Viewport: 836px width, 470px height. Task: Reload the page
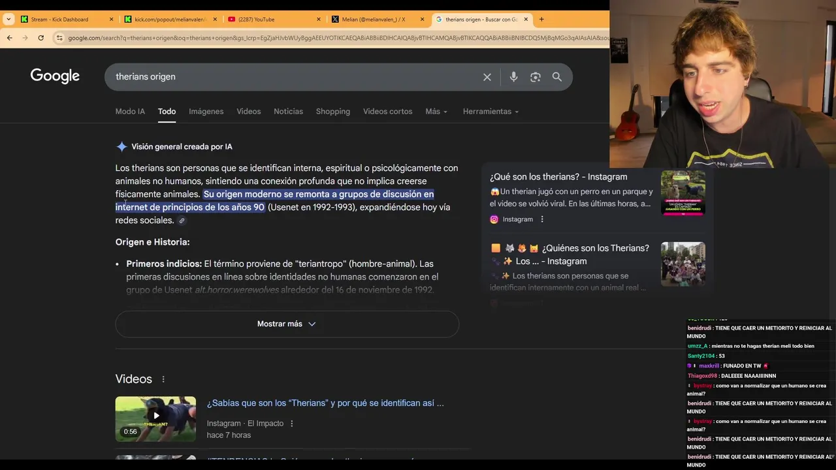click(x=40, y=38)
